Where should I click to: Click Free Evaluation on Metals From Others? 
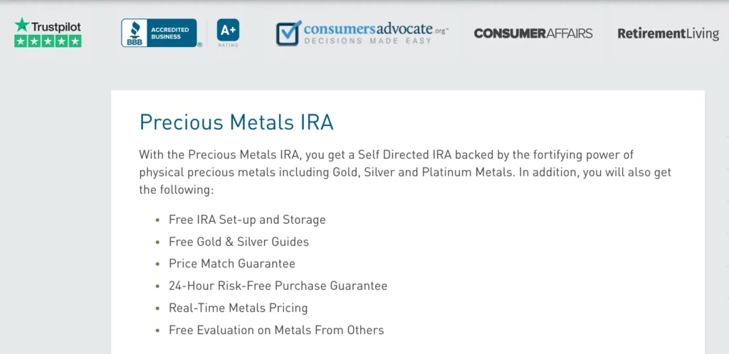(x=276, y=330)
